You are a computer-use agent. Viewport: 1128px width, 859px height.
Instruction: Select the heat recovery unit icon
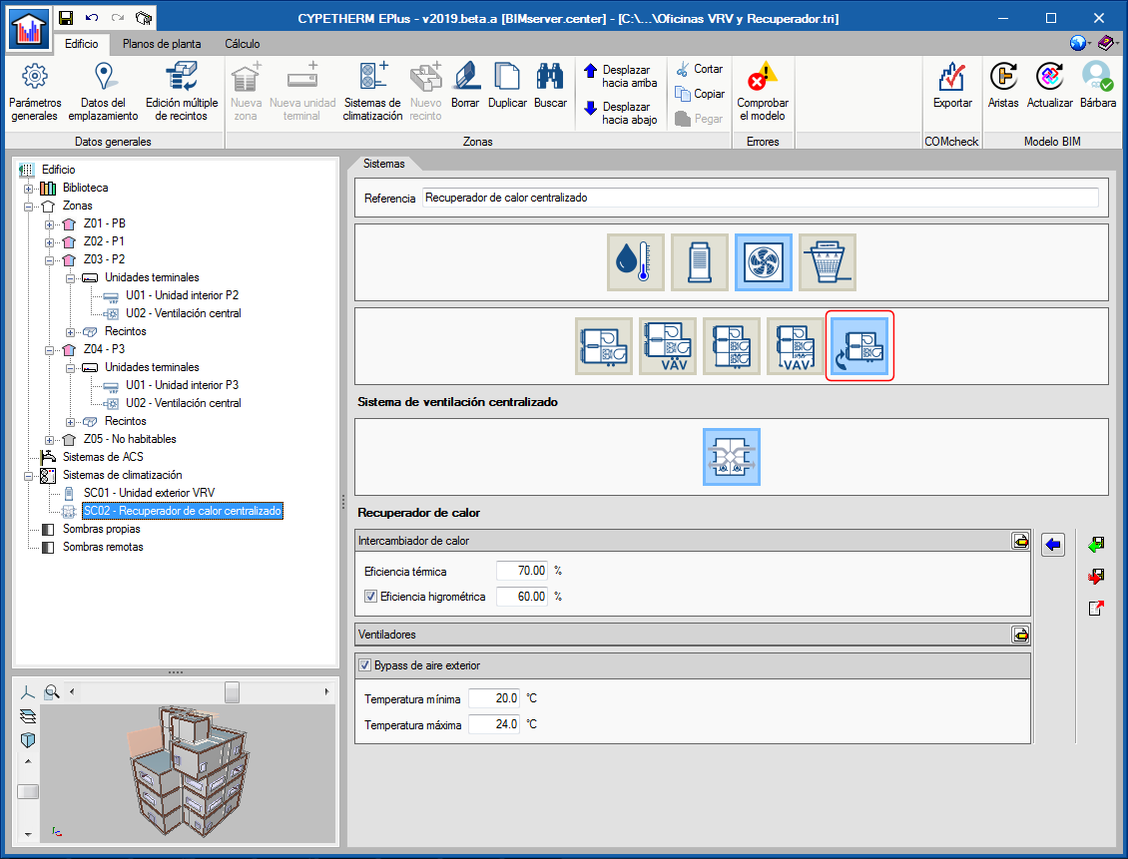coord(732,457)
